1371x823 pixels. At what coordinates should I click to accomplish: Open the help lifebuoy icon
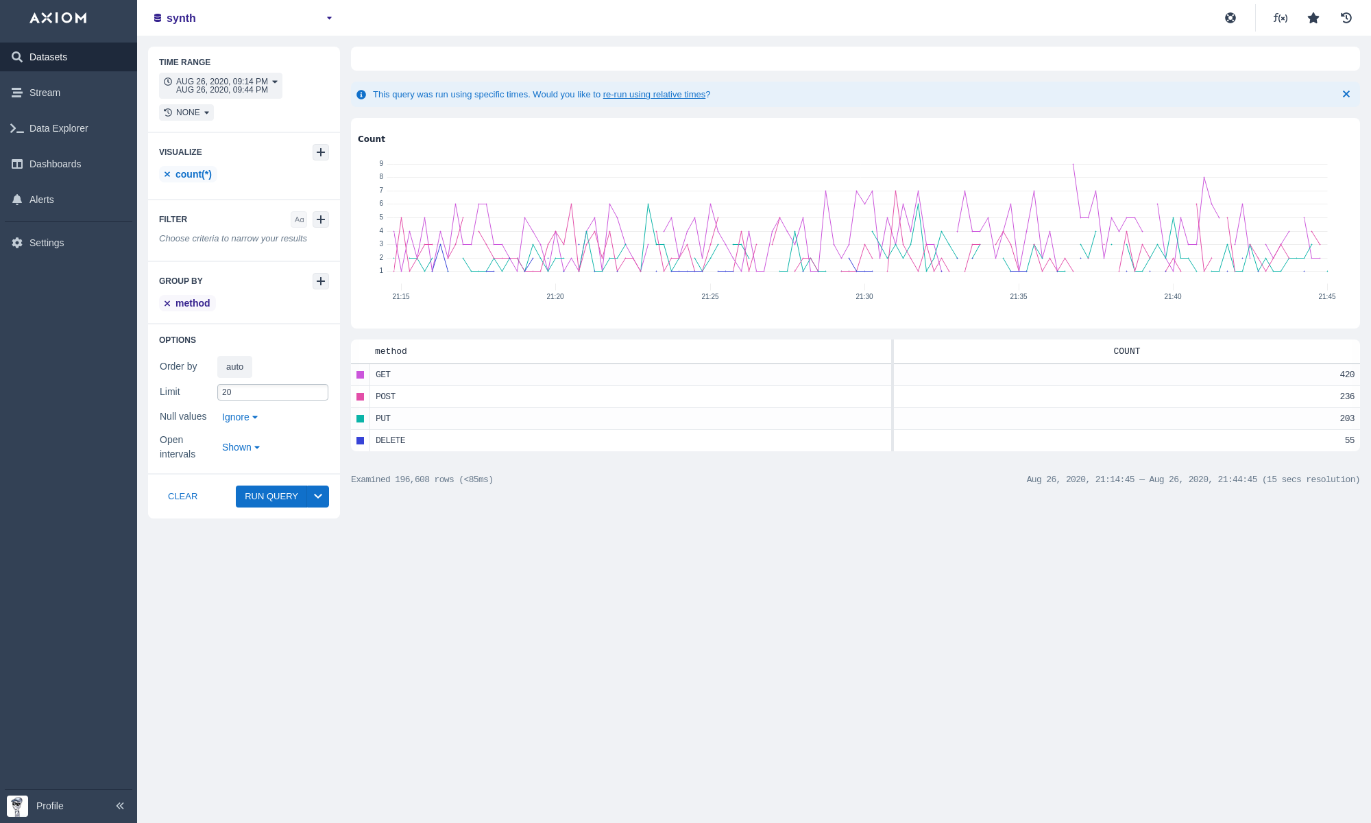click(1230, 18)
